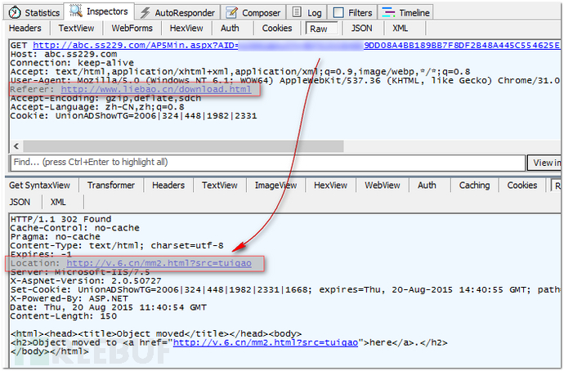The width and height of the screenshot is (564, 371).
Task: Select the response Caching tab
Action: pyautogui.click(x=474, y=185)
